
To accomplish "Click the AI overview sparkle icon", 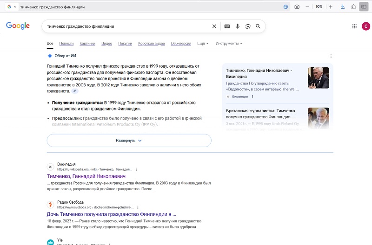I will 50,56.
